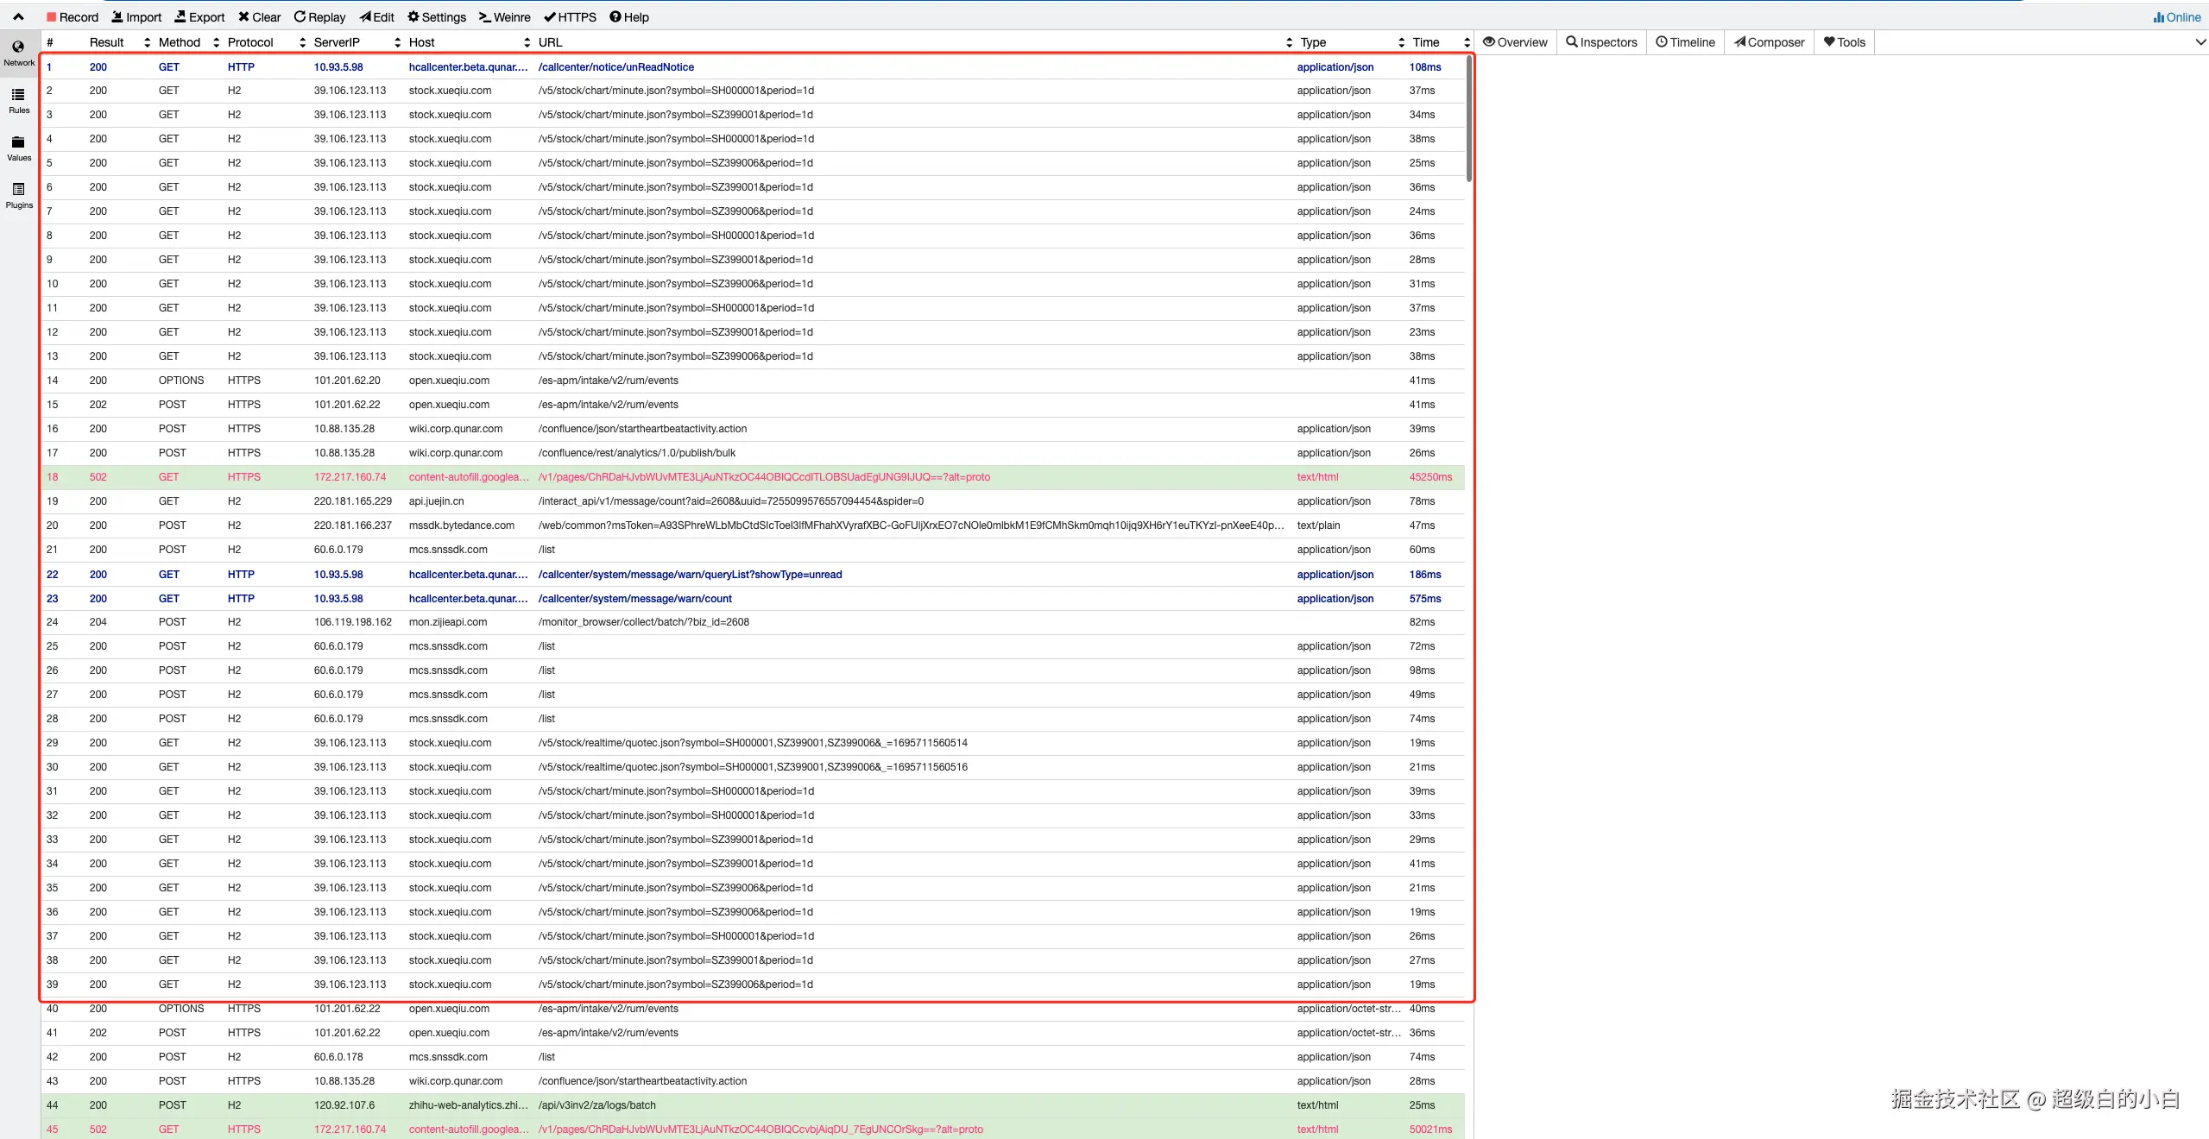This screenshot has height=1139, width=2209.
Task: Switch to the Inspectors tab
Action: 1601,42
